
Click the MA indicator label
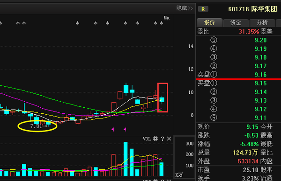pos(167,18)
